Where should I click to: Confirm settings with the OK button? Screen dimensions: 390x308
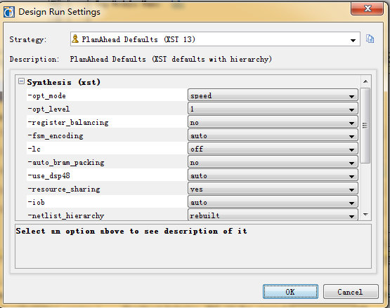point(290,292)
